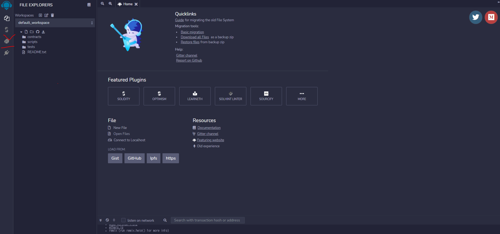Screen dimensions: 500x234
Task: Open Gitter channel resource link
Action: point(208,134)
